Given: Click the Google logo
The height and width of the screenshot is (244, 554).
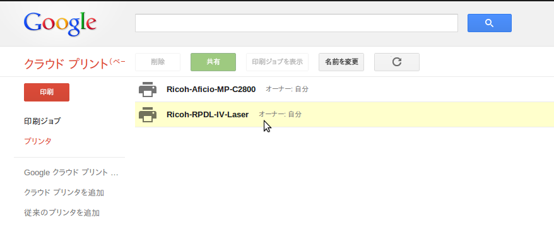Looking at the screenshot, I should tap(60, 25).
